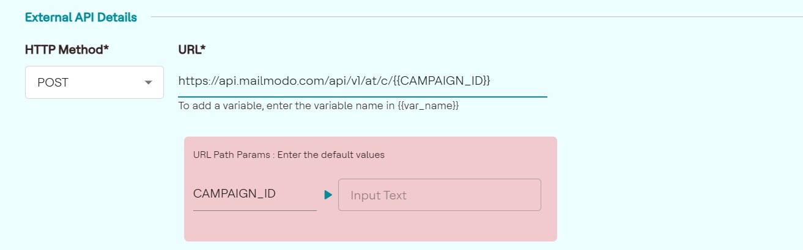Select the POST value text
This screenshot has width=803, height=250.
[x=53, y=82]
